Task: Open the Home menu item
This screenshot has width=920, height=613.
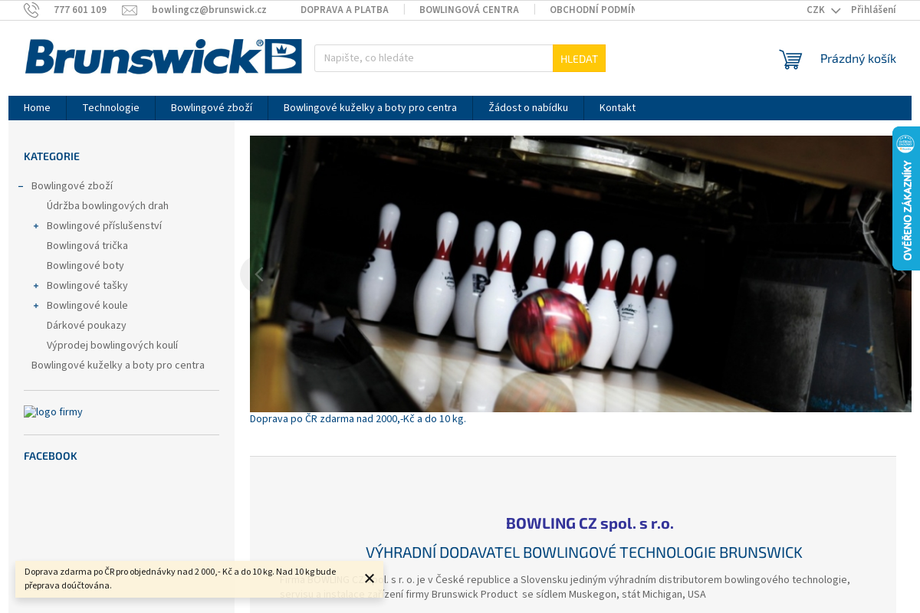Action: click(37, 107)
